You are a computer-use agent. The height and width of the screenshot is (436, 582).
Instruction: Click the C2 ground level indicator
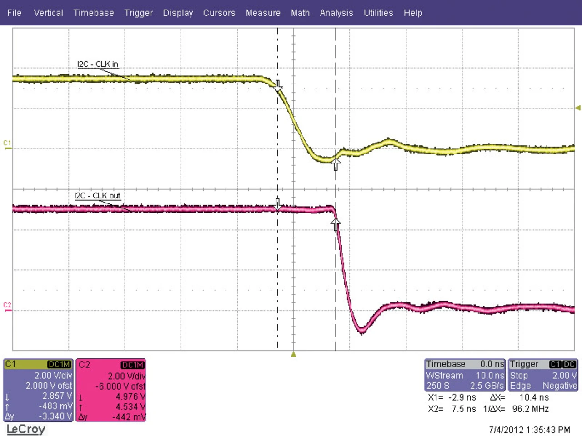[7, 306]
